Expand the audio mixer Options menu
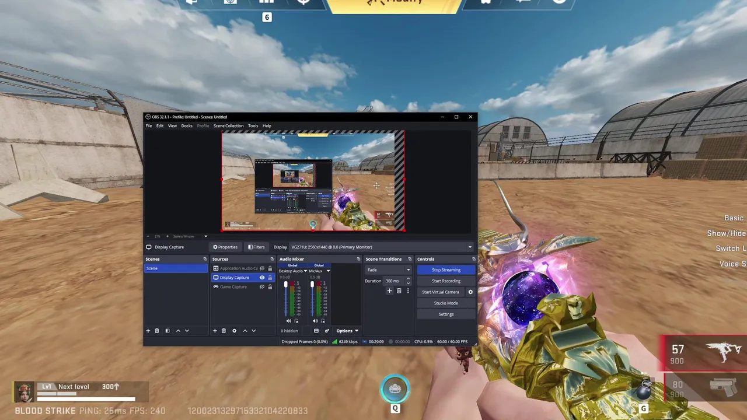Viewport: 747px width, 420px height. [x=347, y=331]
